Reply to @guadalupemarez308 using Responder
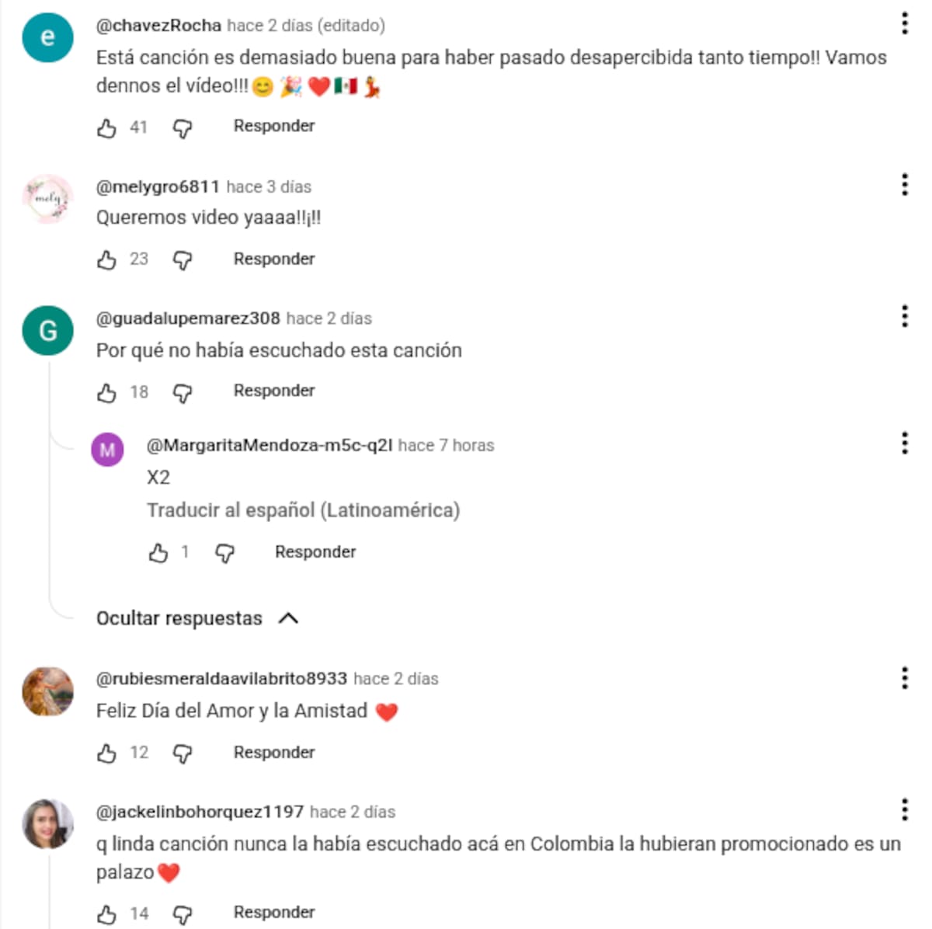The image size is (932, 929). (274, 391)
